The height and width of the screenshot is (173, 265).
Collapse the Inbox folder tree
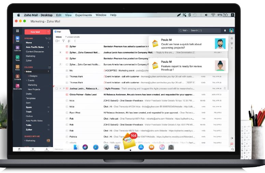[25, 72]
